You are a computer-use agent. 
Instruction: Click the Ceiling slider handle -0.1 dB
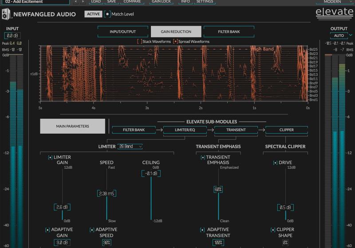[x=151, y=174]
